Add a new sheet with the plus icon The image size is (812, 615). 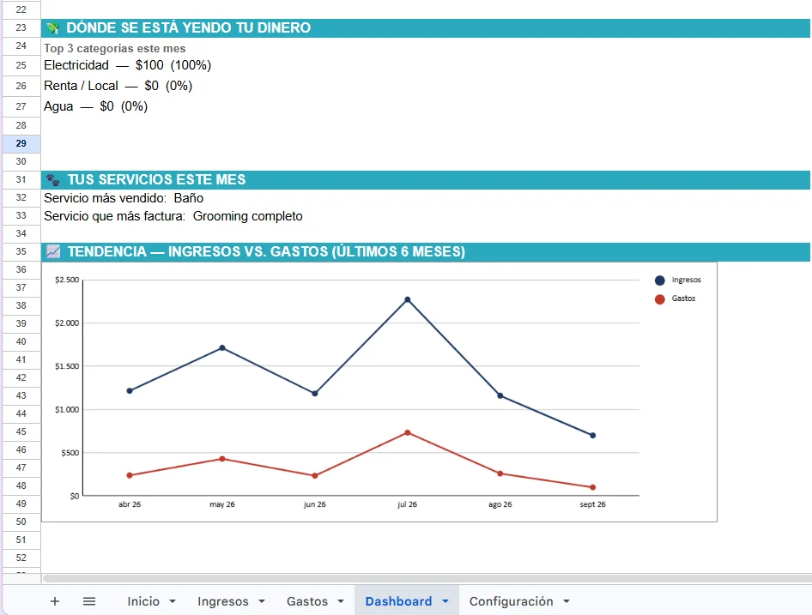pyautogui.click(x=55, y=601)
